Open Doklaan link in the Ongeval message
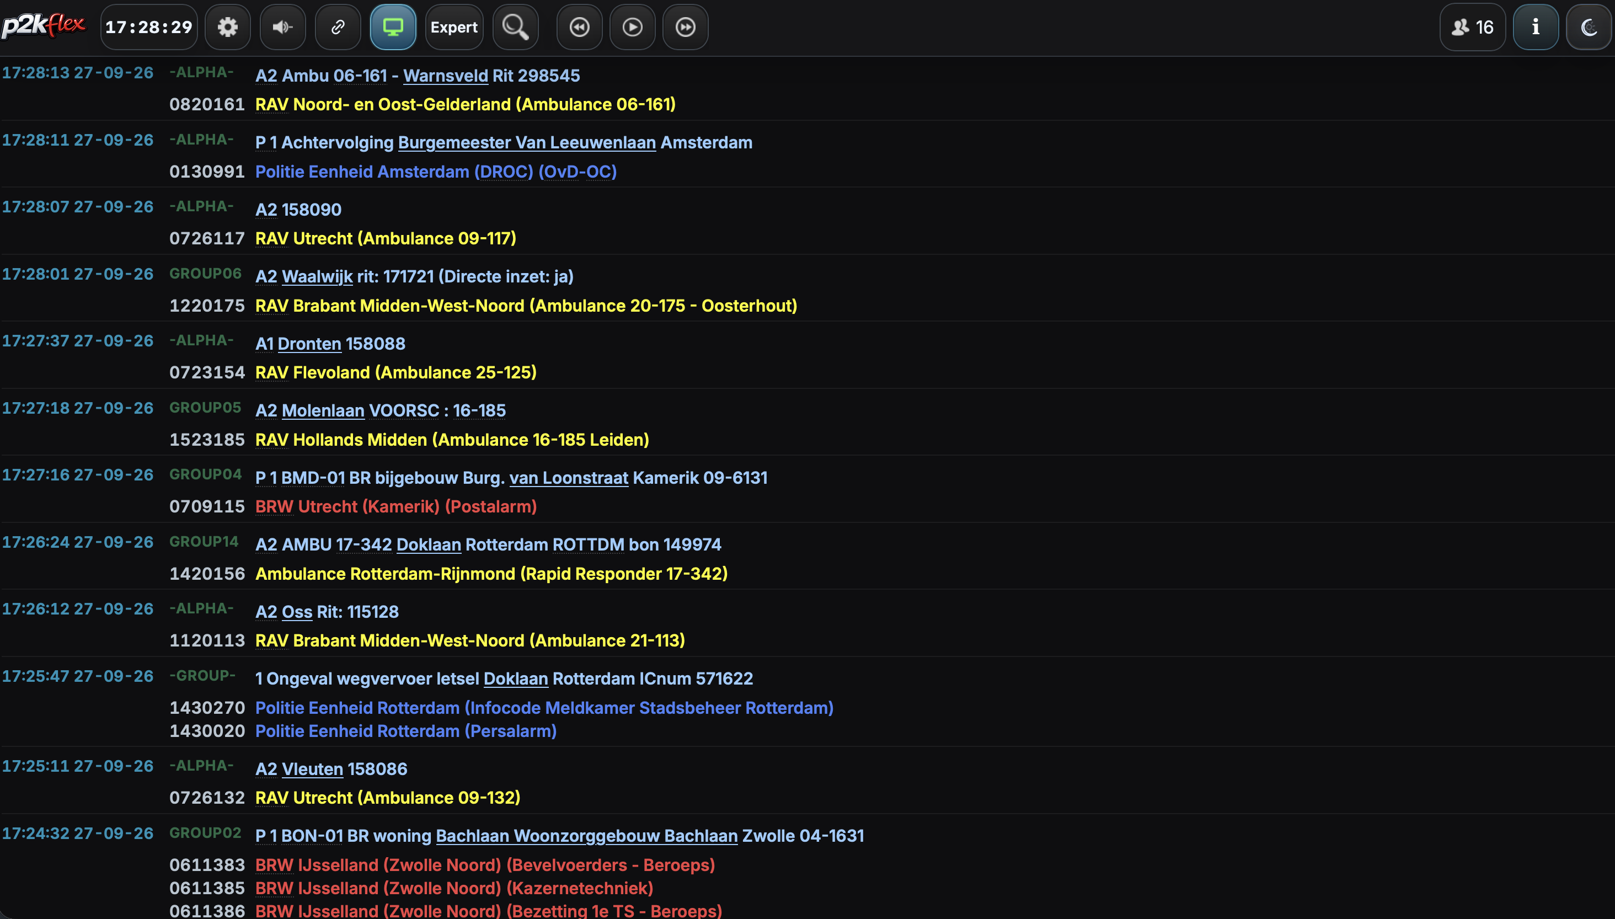Screen dimensions: 1615x919 click(516, 679)
